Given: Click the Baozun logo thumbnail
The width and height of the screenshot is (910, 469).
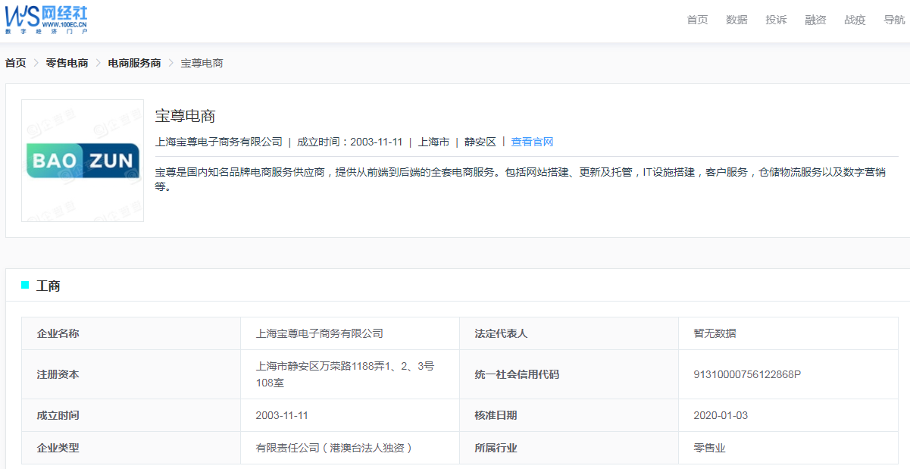Looking at the screenshot, I should pos(83,161).
